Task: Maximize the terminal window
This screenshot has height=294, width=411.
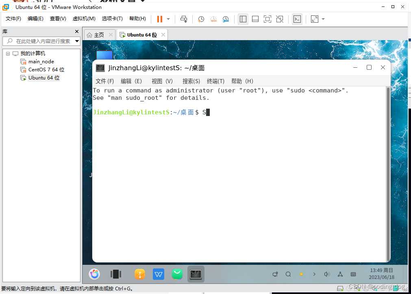Action: (x=369, y=67)
